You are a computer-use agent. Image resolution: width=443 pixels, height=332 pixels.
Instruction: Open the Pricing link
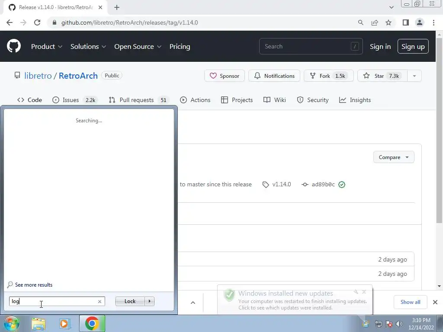coord(180,47)
